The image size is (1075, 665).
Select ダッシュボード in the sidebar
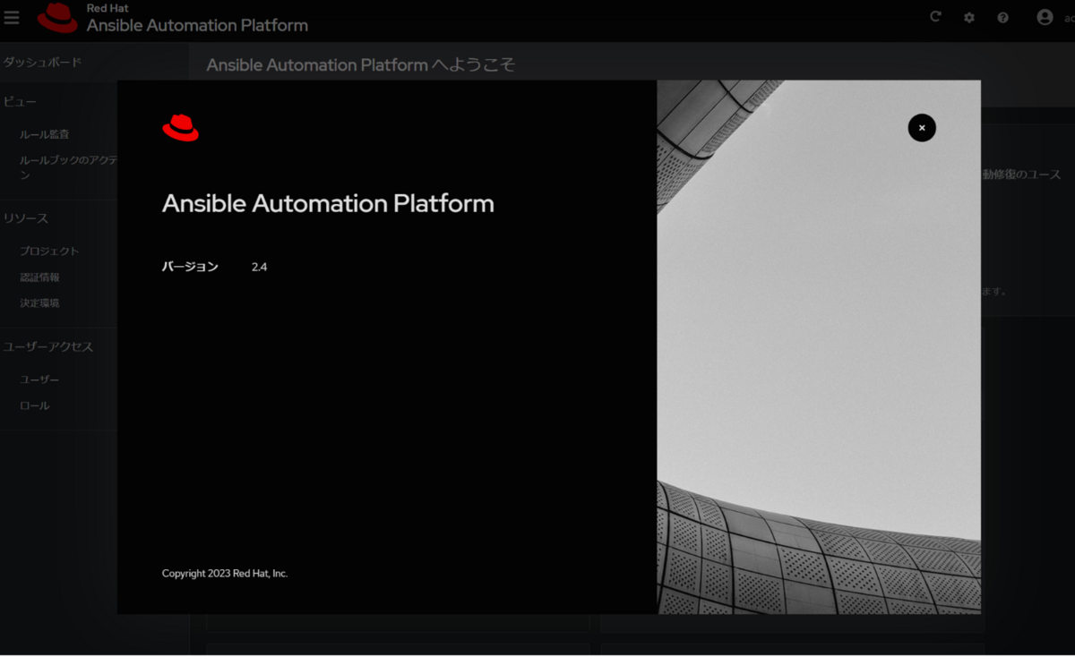point(43,61)
